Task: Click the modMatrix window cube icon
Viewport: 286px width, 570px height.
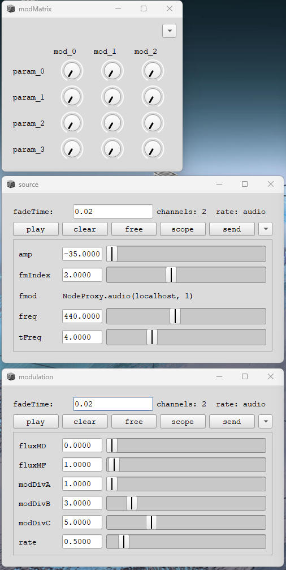Action: click(11, 8)
